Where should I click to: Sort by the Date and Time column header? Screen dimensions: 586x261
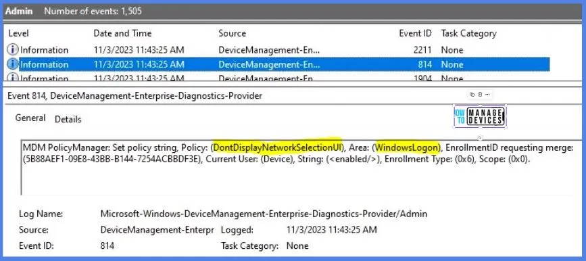point(122,33)
